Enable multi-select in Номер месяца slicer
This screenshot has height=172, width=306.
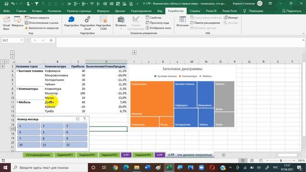tap(78, 119)
